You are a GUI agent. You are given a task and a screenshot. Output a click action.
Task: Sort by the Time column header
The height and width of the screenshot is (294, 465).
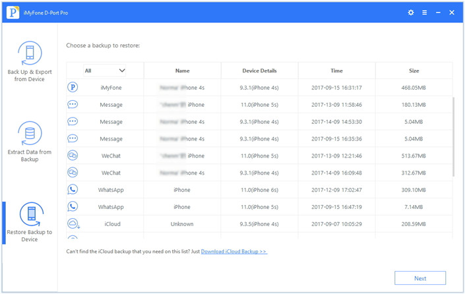pyautogui.click(x=336, y=71)
